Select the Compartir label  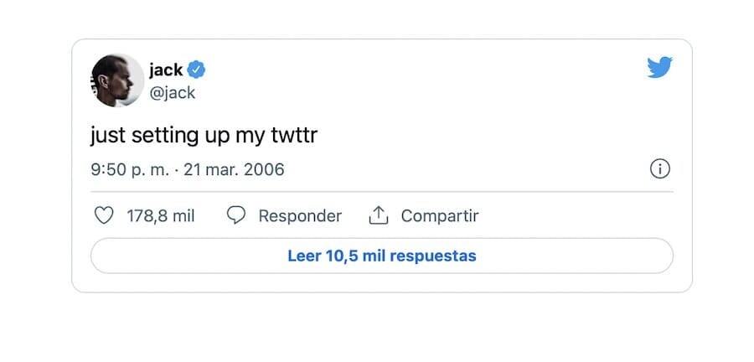(440, 216)
